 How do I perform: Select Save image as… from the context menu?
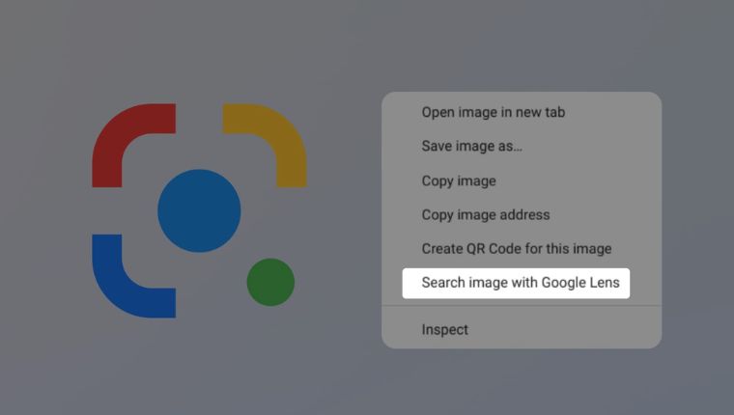(471, 147)
